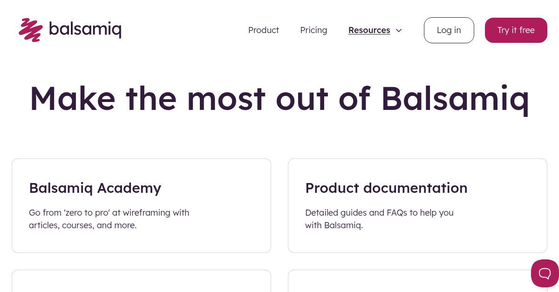Screen dimensions: 559x292
Task: Click the Balsamiq wordmark next to the logo
Action: (x=85, y=29)
